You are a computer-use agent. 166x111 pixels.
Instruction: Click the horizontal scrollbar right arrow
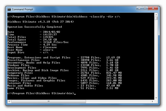(152, 102)
